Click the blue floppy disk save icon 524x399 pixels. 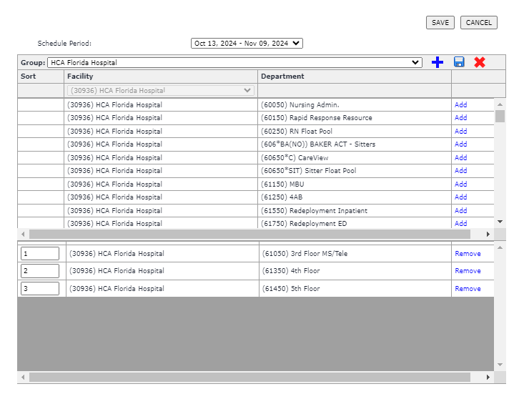[459, 61]
